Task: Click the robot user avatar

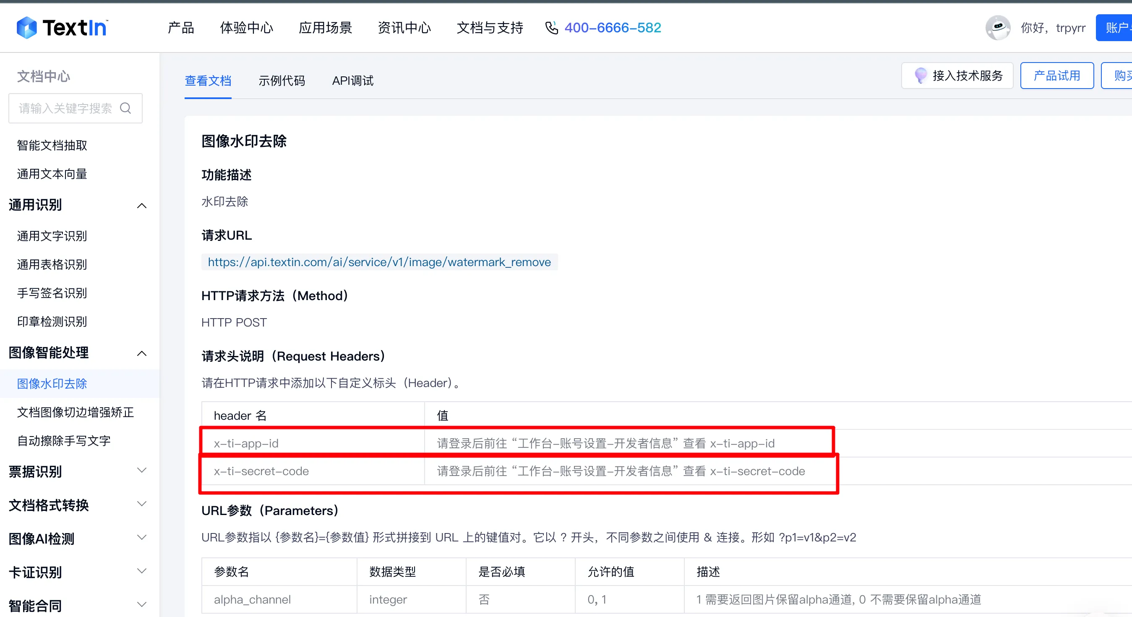Action: point(998,28)
